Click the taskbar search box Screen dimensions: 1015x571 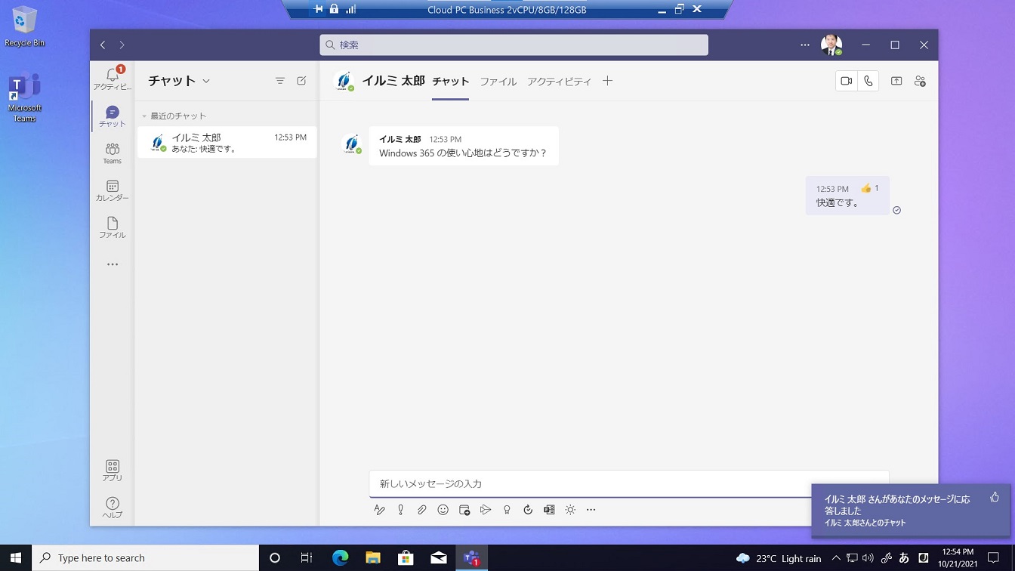coord(145,558)
